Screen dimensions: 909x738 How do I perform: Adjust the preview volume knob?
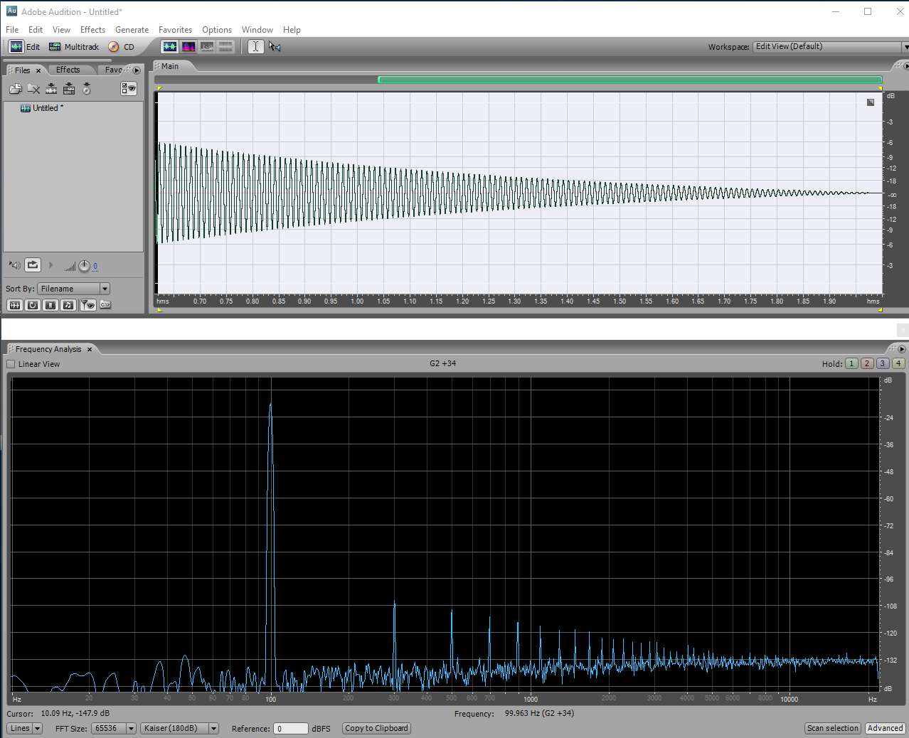84,266
